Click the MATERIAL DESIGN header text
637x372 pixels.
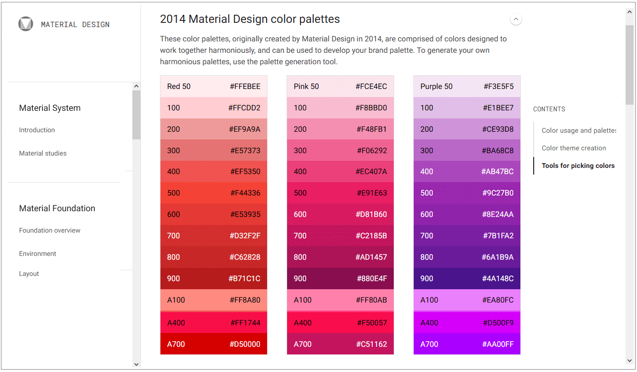coord(75,25)
